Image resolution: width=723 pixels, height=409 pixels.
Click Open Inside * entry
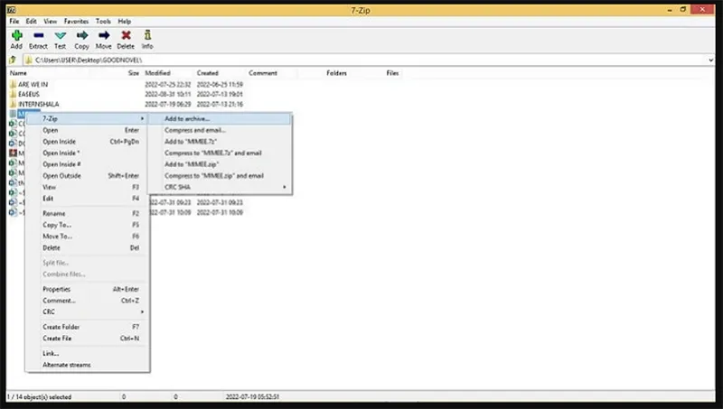(x=88, y=153)
